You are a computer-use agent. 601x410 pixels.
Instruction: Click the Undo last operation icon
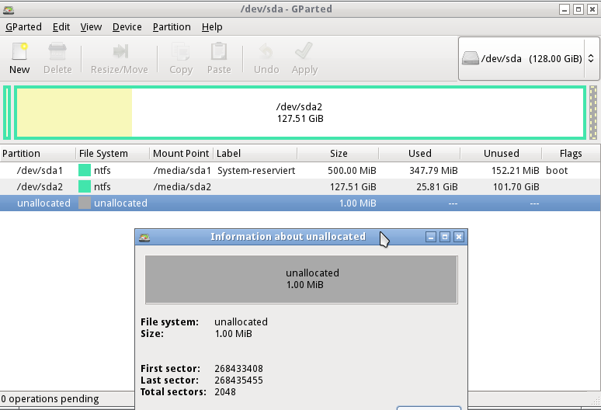pyautogui.click(x=266, y=52)
